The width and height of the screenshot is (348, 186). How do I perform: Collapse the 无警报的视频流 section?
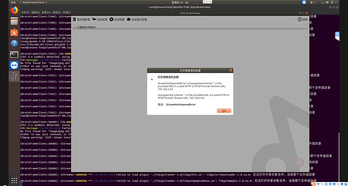click(75, 27)
